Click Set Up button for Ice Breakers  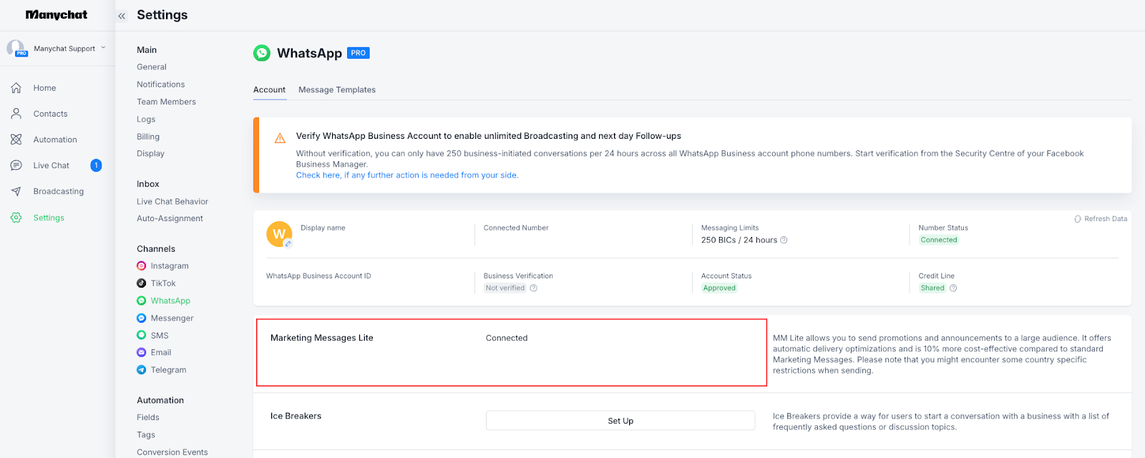620,421
